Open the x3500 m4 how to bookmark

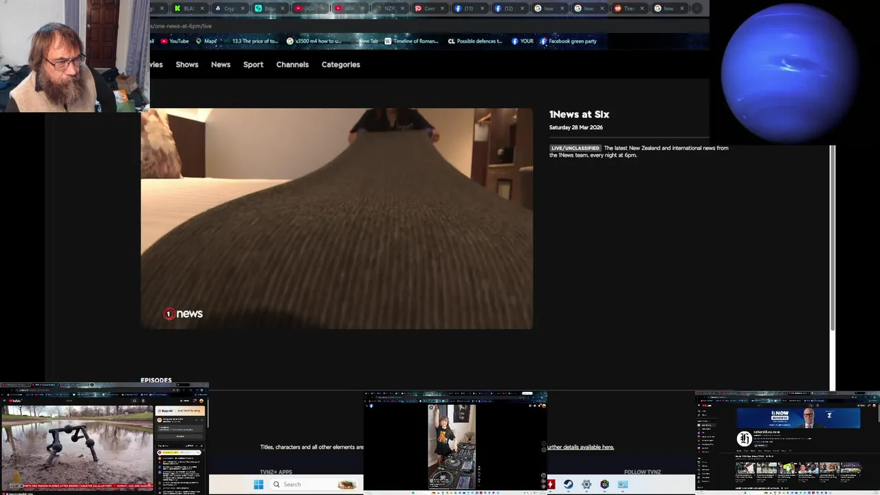313,41
